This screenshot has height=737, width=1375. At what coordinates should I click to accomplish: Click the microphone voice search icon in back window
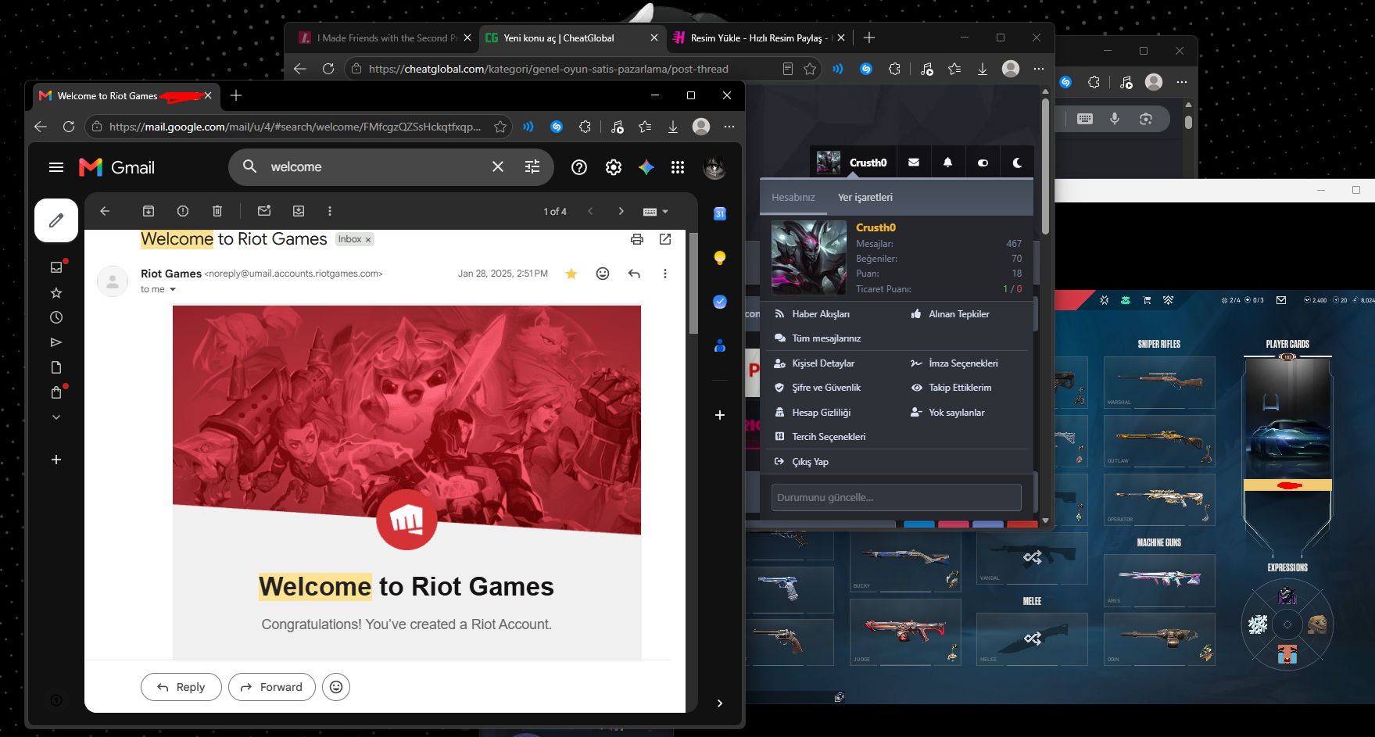click(1115, 119)
